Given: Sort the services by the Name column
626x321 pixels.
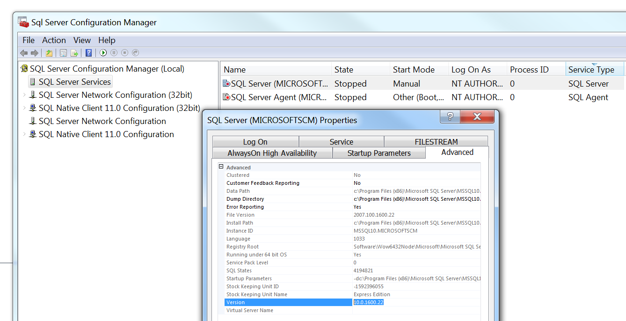Looking at the screenshot, I should tap(276, 70).
